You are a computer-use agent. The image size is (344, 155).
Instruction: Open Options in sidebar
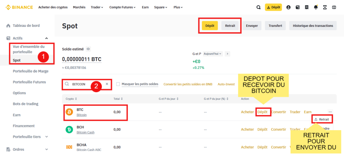19,93
